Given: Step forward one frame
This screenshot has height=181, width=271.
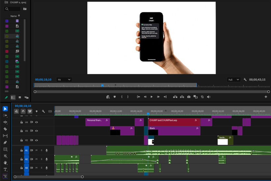Looking at the screenshot, I should point(158,97).
